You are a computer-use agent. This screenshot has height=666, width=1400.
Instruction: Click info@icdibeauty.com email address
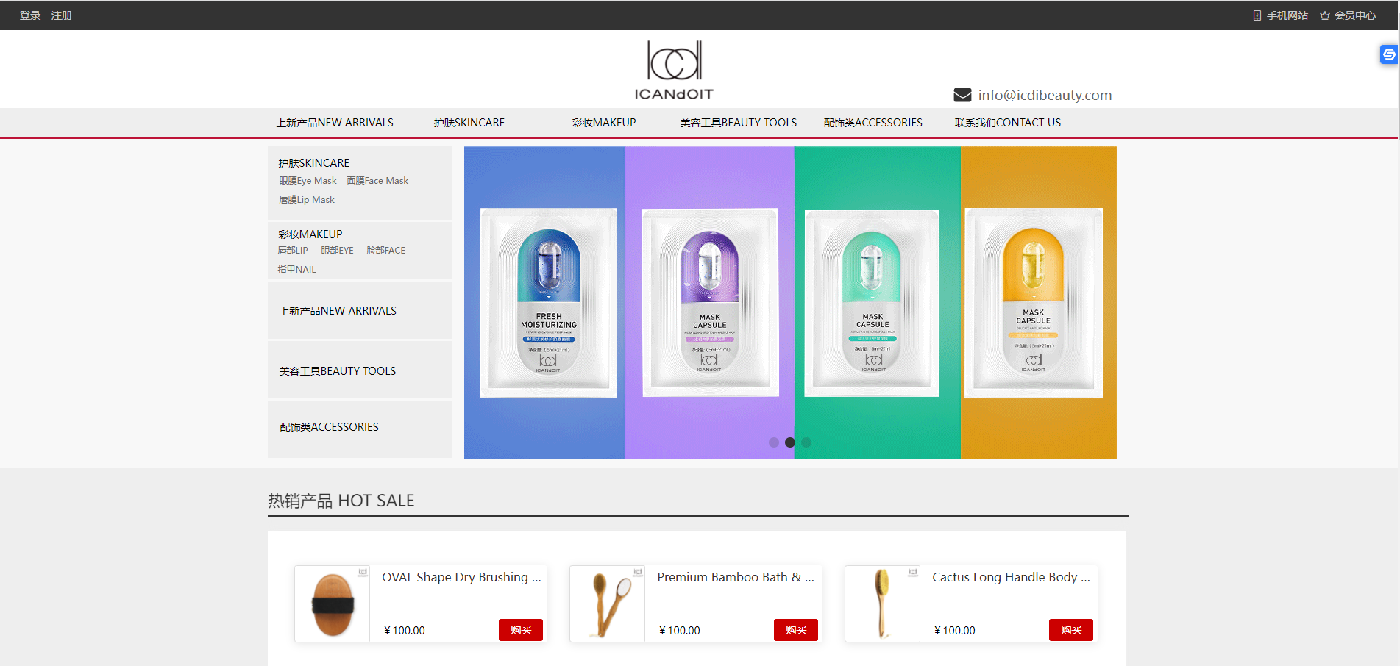(x=1045, y=95)
